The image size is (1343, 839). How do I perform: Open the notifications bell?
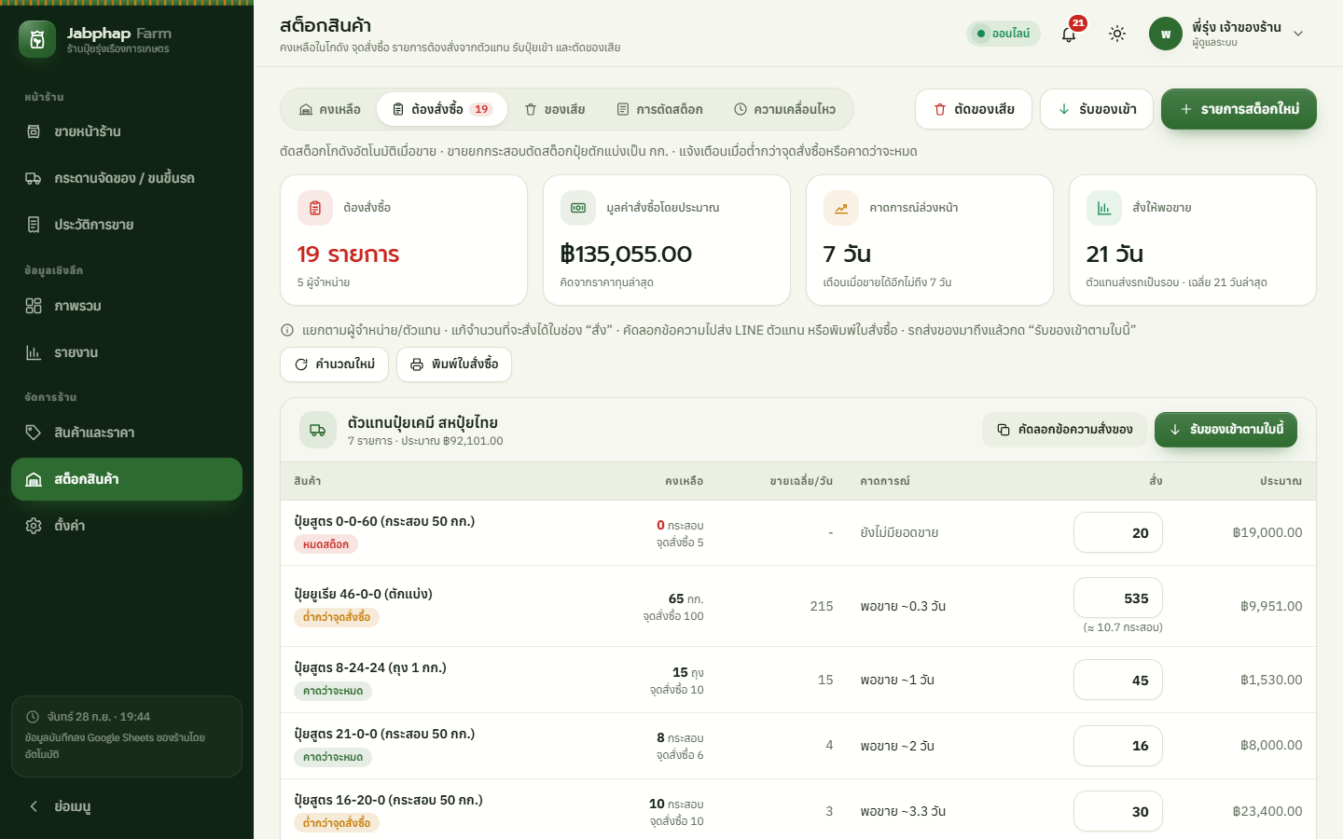click(x=1069, y=34)
